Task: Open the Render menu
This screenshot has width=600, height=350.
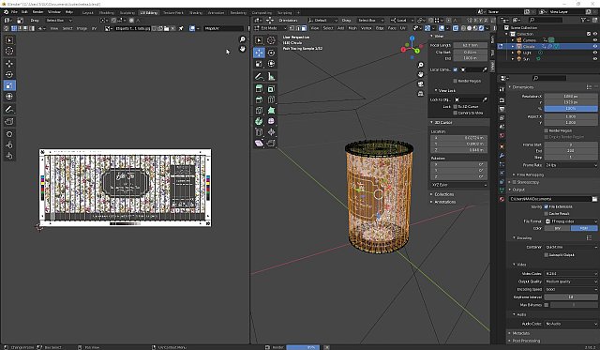Action: [37, 12]
